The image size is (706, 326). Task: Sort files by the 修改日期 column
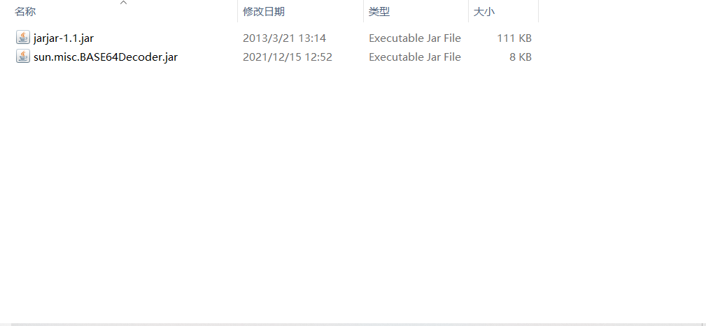coord(264,12)
